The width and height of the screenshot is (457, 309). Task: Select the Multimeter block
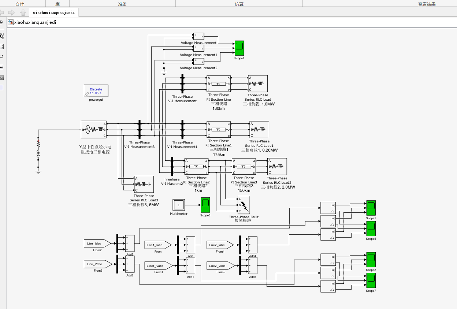[x=179, y=205]
